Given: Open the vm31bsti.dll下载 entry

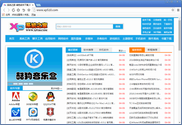Looking at the screenshot, I should pos(86,55).
